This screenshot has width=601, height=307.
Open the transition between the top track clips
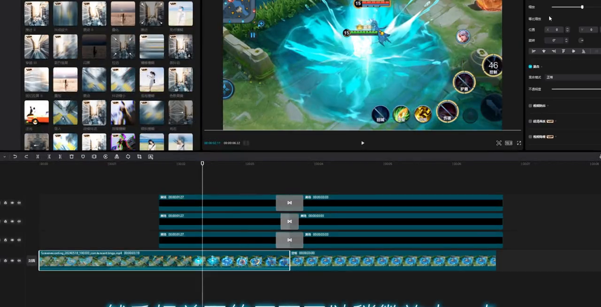point(289,202)
